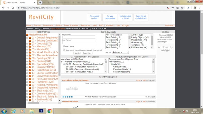Open Gallery in navigation bar
This screenshot has width=203, height=114.
59,25
